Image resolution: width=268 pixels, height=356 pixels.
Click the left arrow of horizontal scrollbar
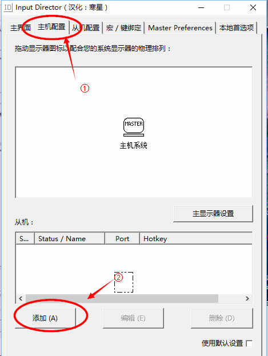tap(21, 298)
